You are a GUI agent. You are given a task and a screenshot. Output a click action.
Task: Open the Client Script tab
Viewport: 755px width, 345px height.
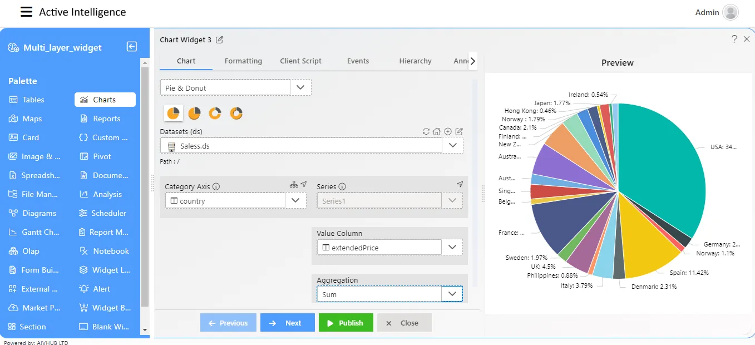click(x=300, y=61)
